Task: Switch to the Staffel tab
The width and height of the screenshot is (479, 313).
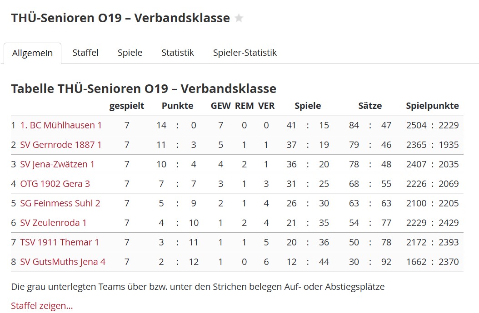Action: pyautogui.click(x=85, y=53)
